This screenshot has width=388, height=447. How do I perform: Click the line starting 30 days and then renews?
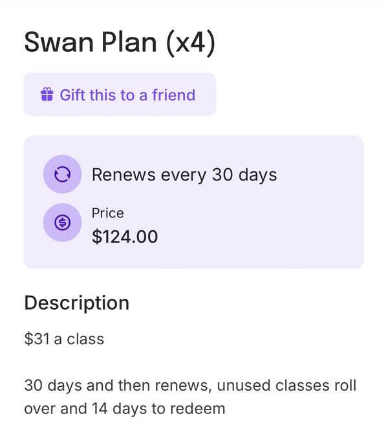pyautogui.click(x=190, y=386)
